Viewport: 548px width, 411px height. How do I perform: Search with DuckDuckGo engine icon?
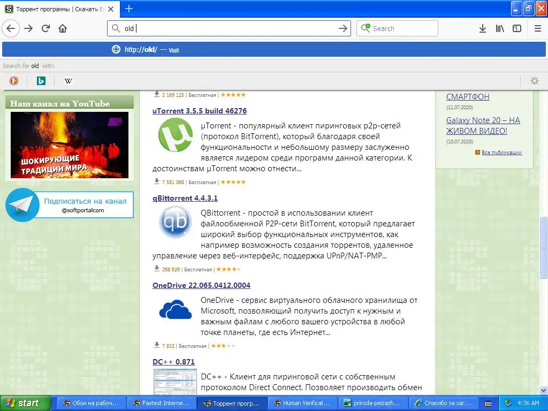tap(13, 81)
